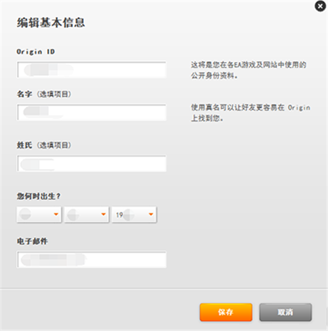Click the 编辑基本信息 dialog heading
The height and width of the screenshot is (331, 328).
tap(51, 23)
